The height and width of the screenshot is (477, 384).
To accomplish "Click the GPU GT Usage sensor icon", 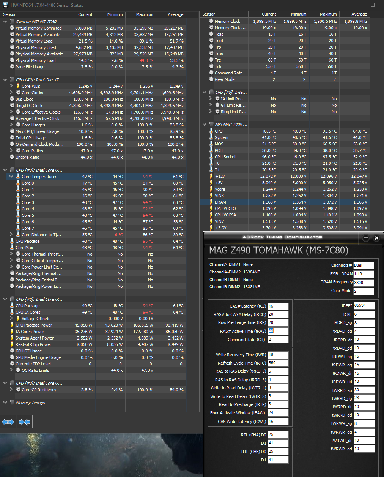I will tap(12, 351).
